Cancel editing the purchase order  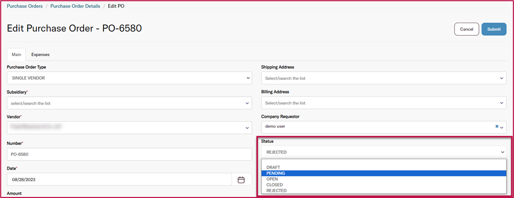[x=466, y=29]
